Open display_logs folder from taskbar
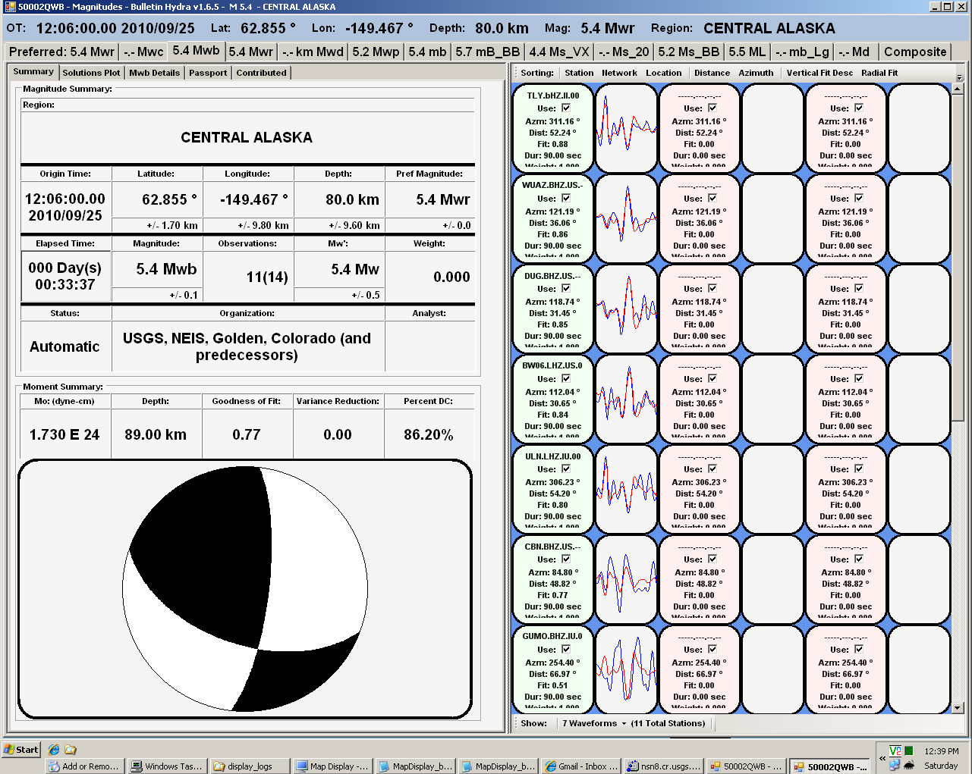972x774 pixels. tap(249, 766)
